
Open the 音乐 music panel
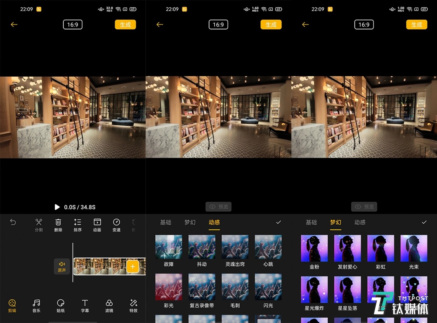tap(36, 305)
